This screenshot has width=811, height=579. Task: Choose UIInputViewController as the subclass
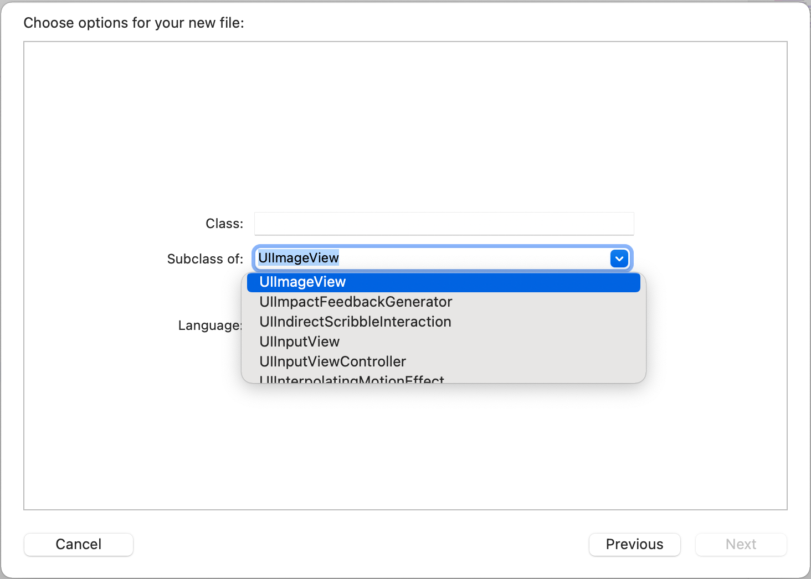(x=332, y=362)
